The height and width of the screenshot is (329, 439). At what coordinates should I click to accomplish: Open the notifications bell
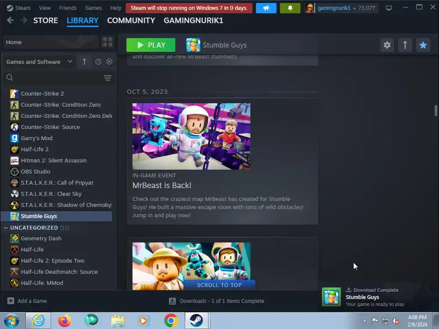290,8
